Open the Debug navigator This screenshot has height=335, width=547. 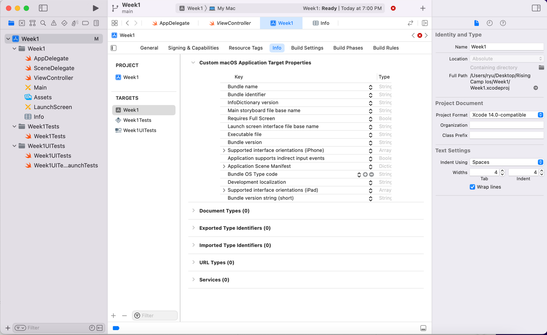[75, 23]
